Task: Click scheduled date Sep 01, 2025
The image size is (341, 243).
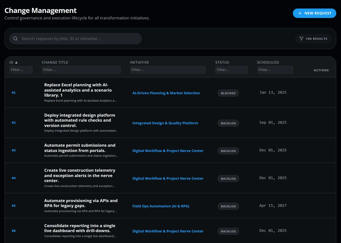Action: point(273,122)
